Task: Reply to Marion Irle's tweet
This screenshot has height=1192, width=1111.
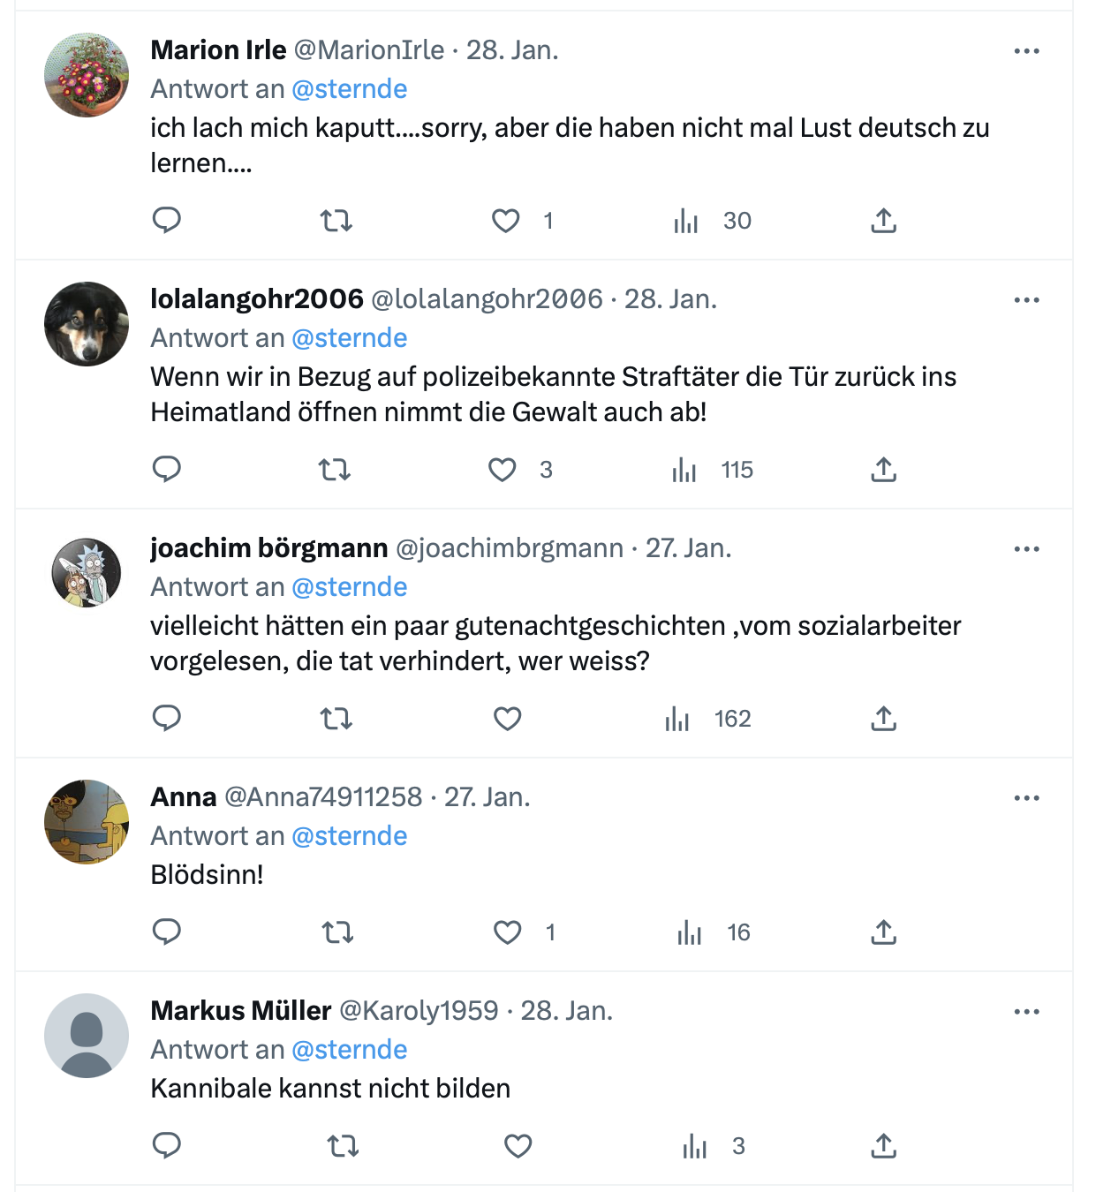Action: 167,220
